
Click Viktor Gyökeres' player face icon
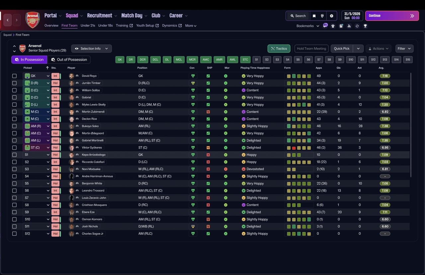coord(71,148)
